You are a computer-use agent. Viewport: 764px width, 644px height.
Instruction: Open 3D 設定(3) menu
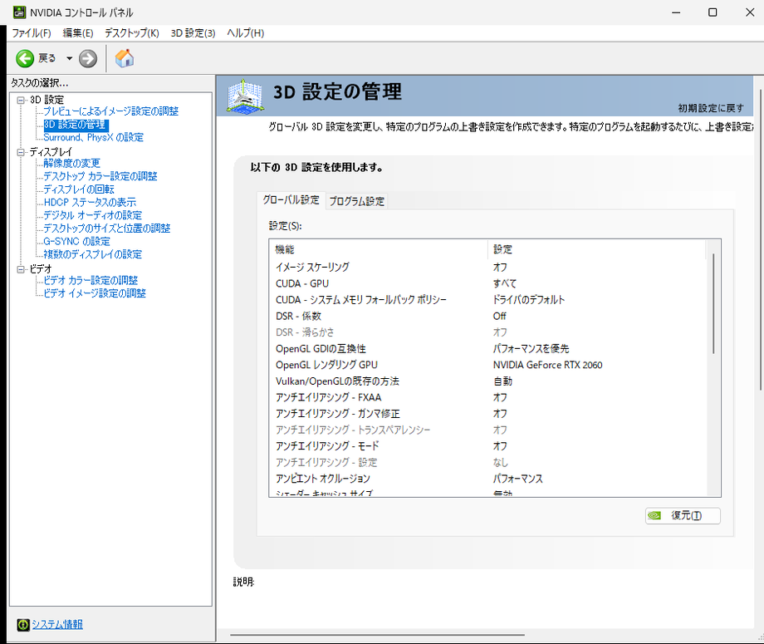193,33
